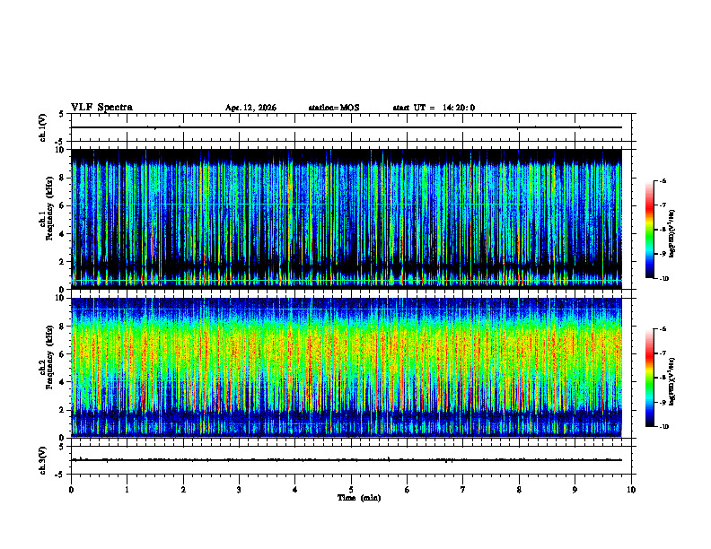The image size is (711, 549).
Task: Click time axis tick label '6'
Action: 408,490
